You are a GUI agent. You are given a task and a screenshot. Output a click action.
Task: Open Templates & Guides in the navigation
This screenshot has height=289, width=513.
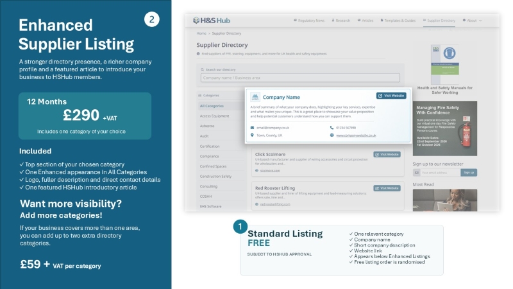coord(398,21)
